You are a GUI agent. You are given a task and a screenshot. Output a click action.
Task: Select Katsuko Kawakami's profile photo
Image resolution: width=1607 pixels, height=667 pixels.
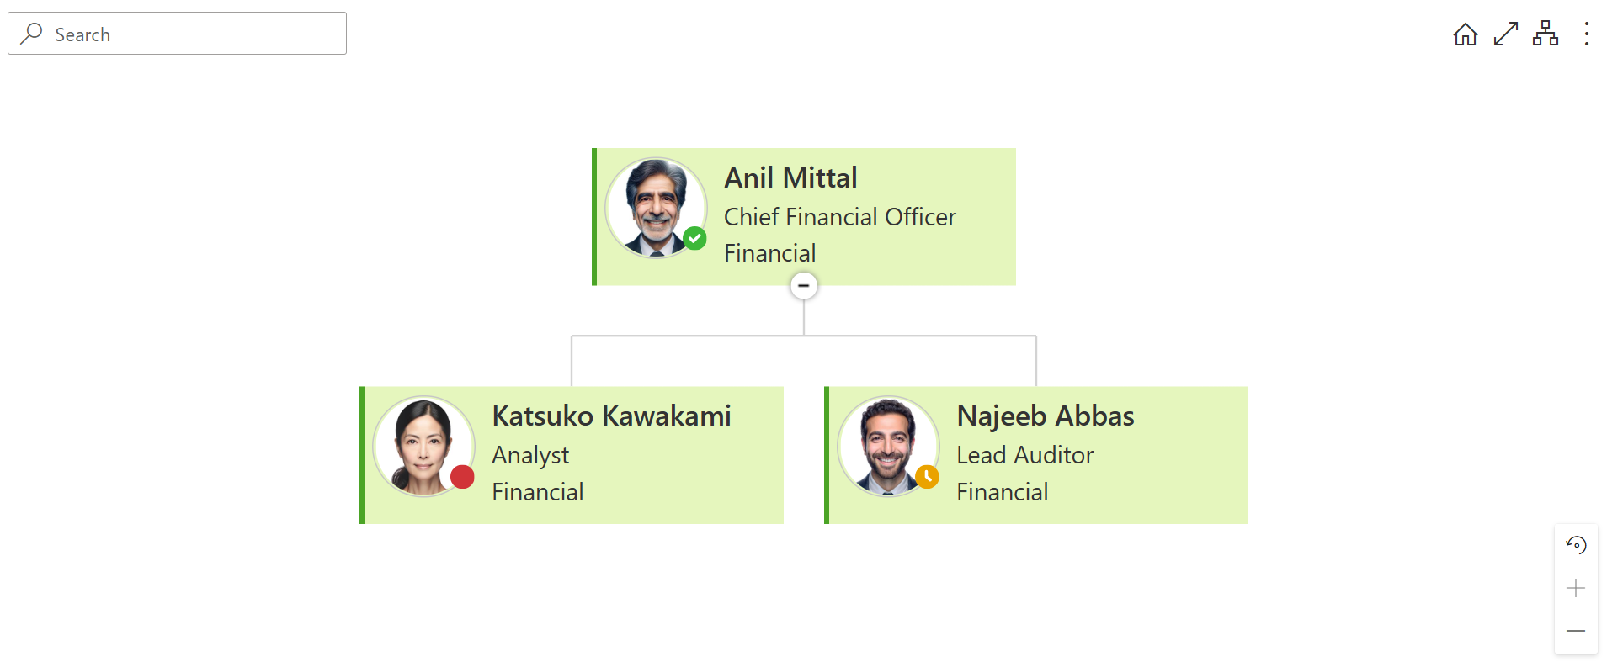click(x=424, y=447)
